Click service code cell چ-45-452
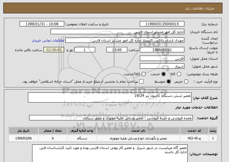The image size is (229, 162). [194, 138]
